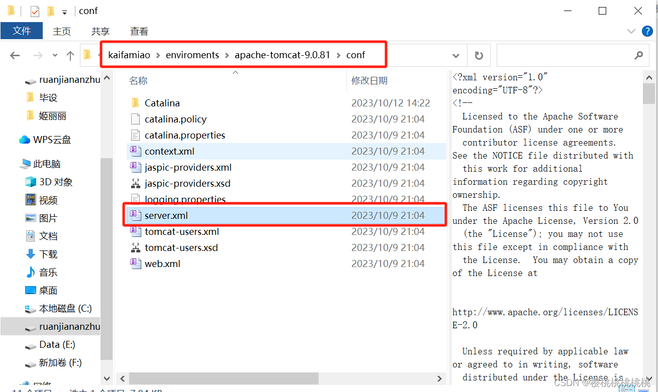Select the Catalina folder icon
The width and height of the screenshot is (658, 392).
pos(135,103)
